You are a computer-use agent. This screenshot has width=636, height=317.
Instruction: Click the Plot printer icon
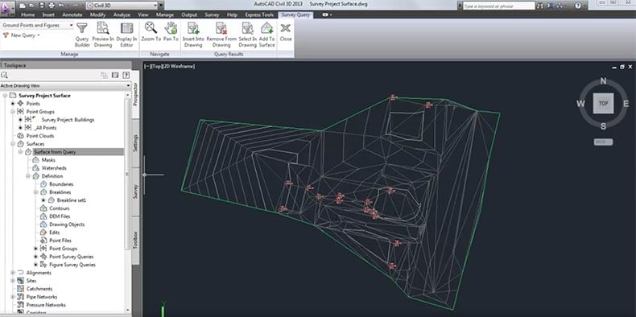pos(51,6)
